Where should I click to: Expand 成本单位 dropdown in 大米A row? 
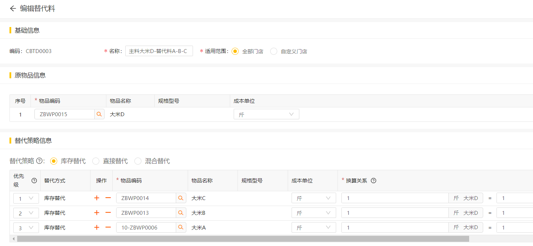point(313,228)
